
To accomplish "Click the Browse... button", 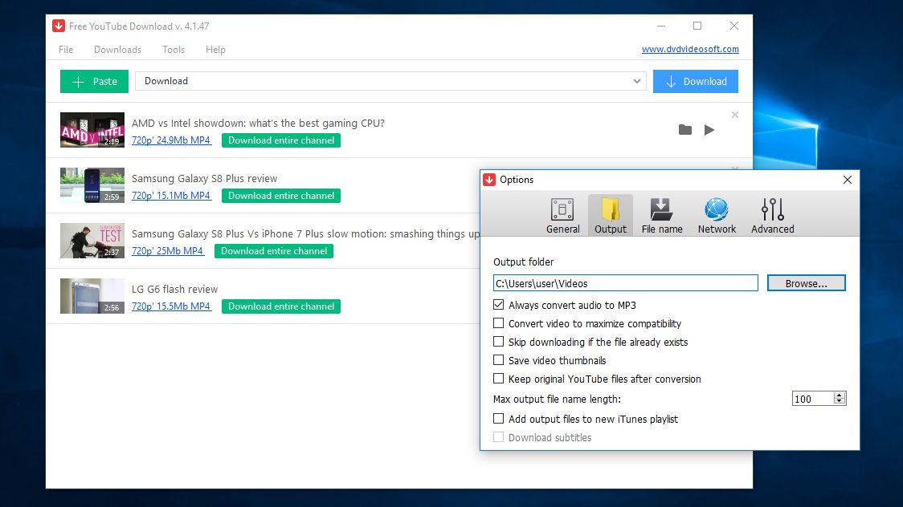I will pos(807,283).
